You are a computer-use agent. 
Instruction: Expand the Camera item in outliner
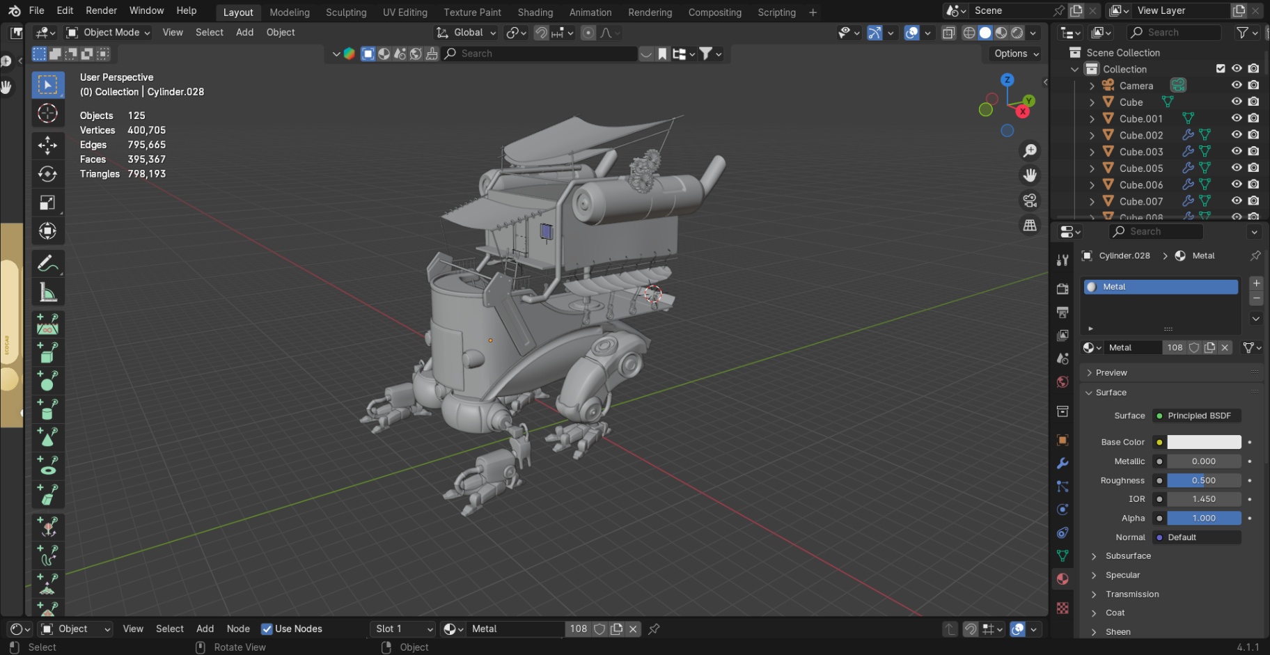click(1092, 86)
